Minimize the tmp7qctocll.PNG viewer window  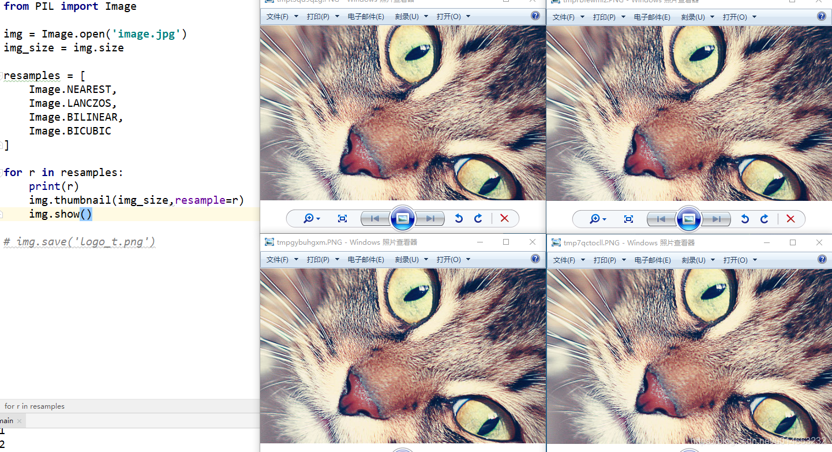coord(767,242)
